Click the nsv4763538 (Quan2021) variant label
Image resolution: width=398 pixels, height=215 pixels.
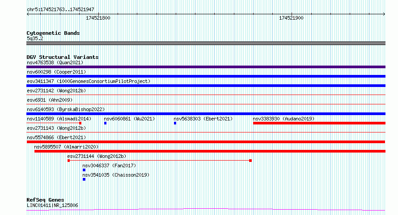pyautogui.click(x=55, y=62)
